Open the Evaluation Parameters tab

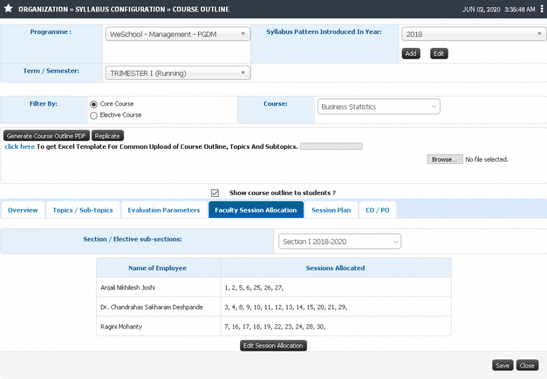point(164,210)
